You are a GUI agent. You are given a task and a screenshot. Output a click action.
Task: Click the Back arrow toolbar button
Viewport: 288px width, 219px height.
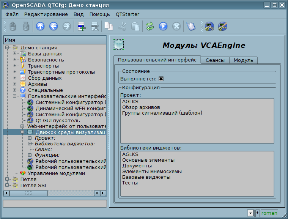pos(54,26)
